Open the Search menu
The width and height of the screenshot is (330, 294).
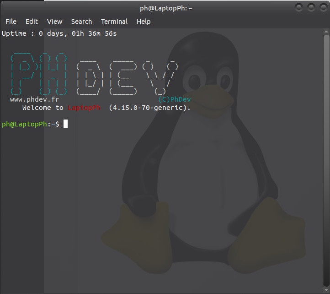[81, 22]
